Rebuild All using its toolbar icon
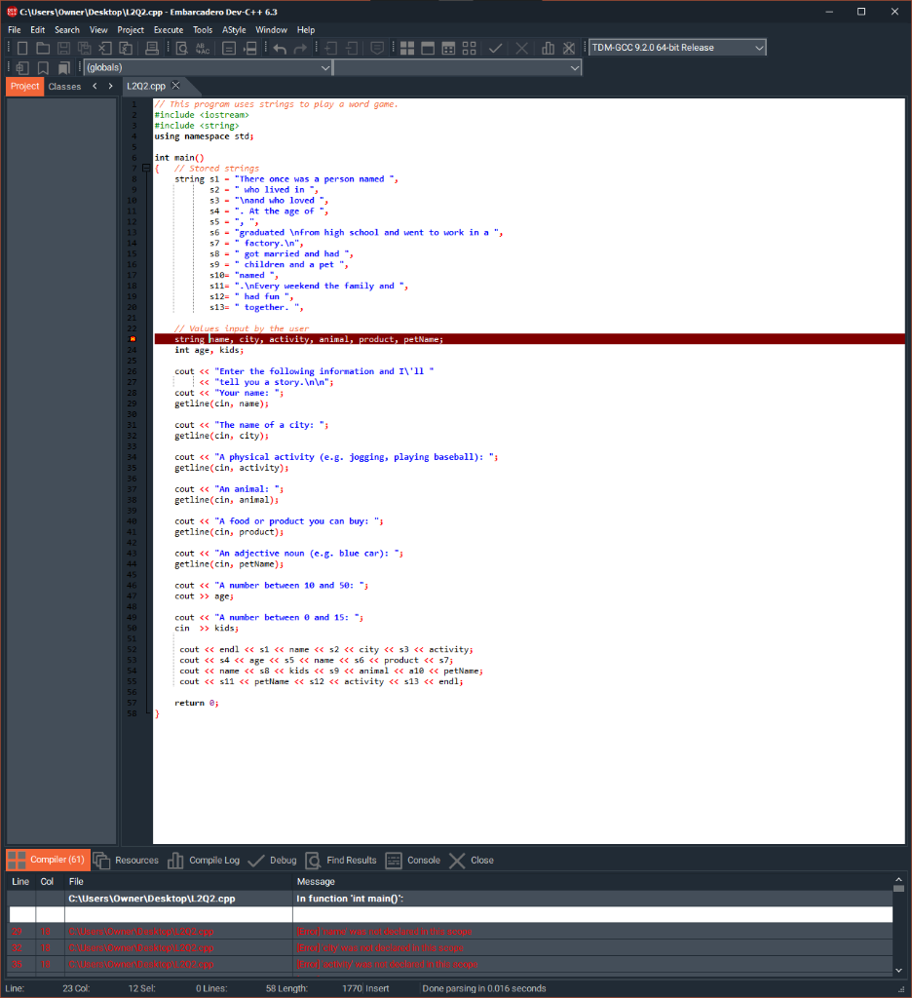Viewport: 912px width, 998px height. tap(469, 47)
